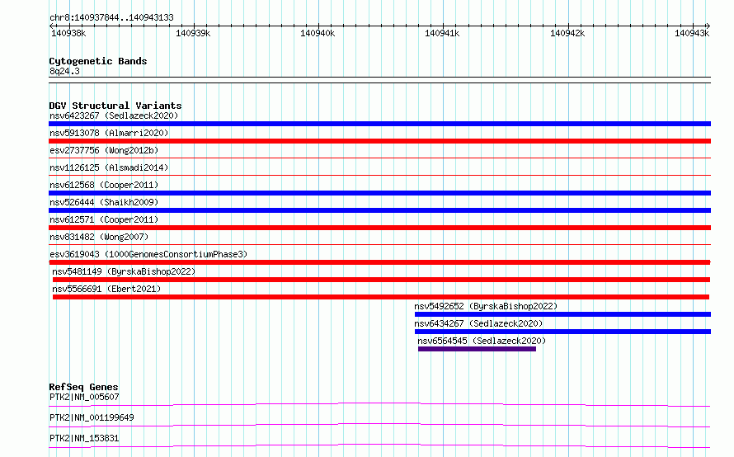The width and height of the screenshot is (734, 457).
Task: Select the PTK2|NM_001199649 magenta transcript line
Action: tap(379, 425)
